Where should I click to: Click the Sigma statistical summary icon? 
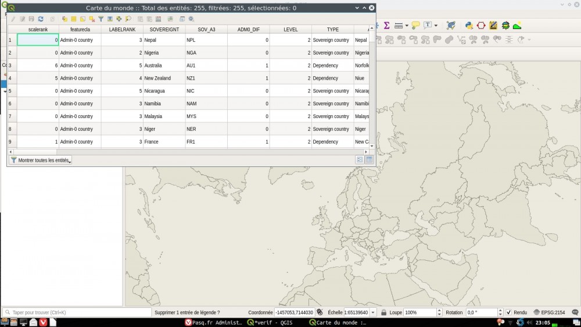[386, 26]
